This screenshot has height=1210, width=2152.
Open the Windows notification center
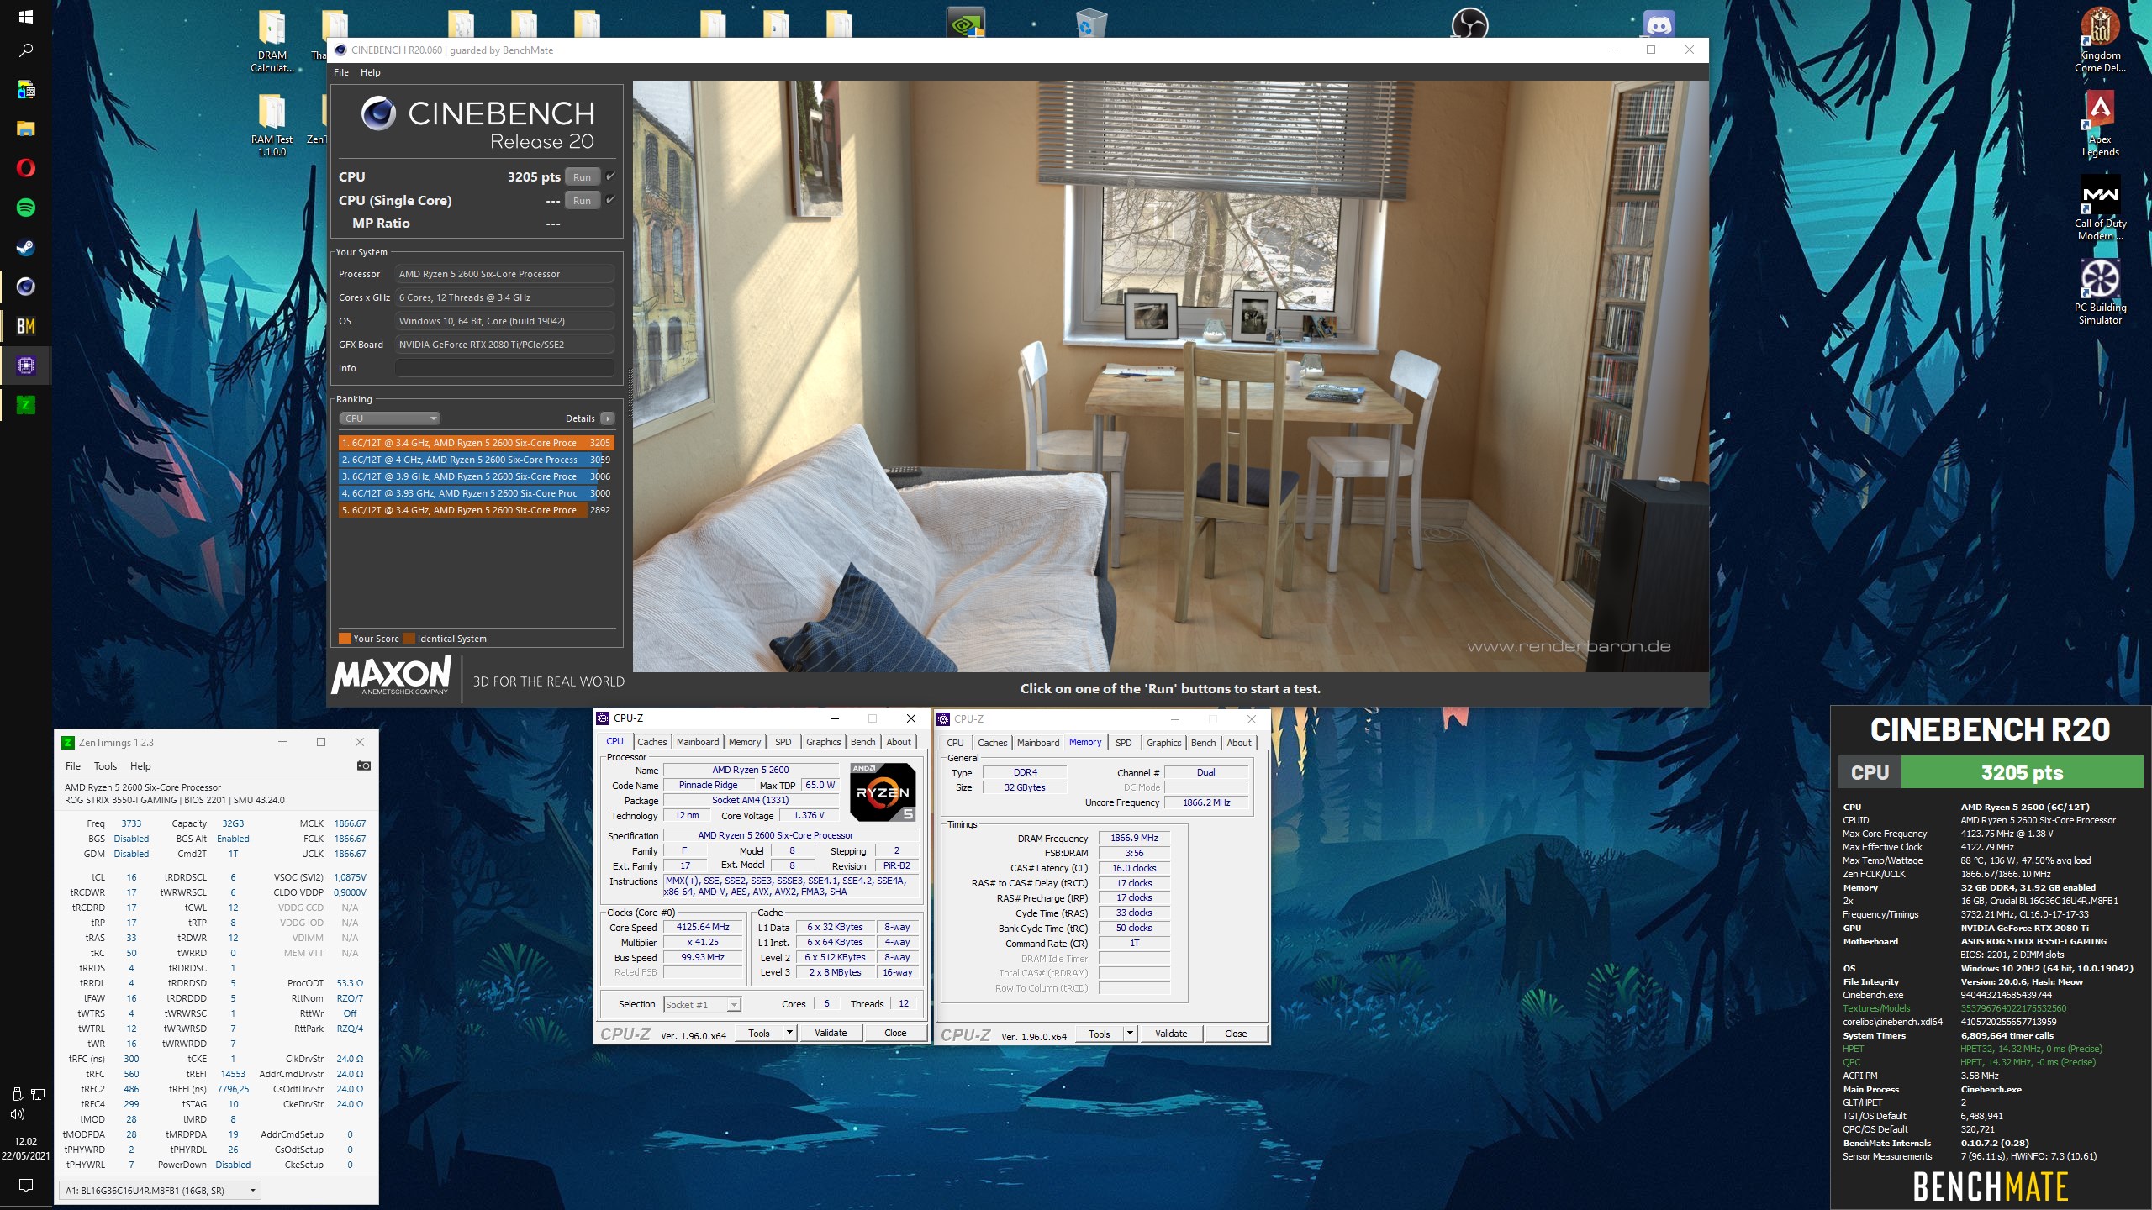tap(25, 1186)
